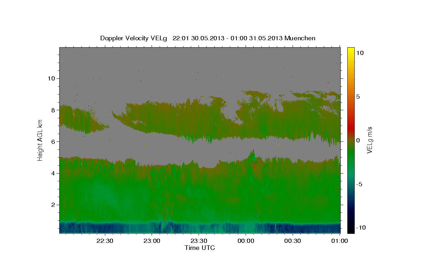421x280 pixels.
Task: Click the height axis label 2
Action: (53, 205)
